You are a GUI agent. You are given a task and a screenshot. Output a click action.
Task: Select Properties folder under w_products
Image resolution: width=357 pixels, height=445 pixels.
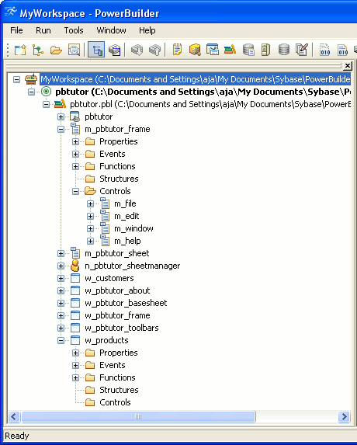119,353
